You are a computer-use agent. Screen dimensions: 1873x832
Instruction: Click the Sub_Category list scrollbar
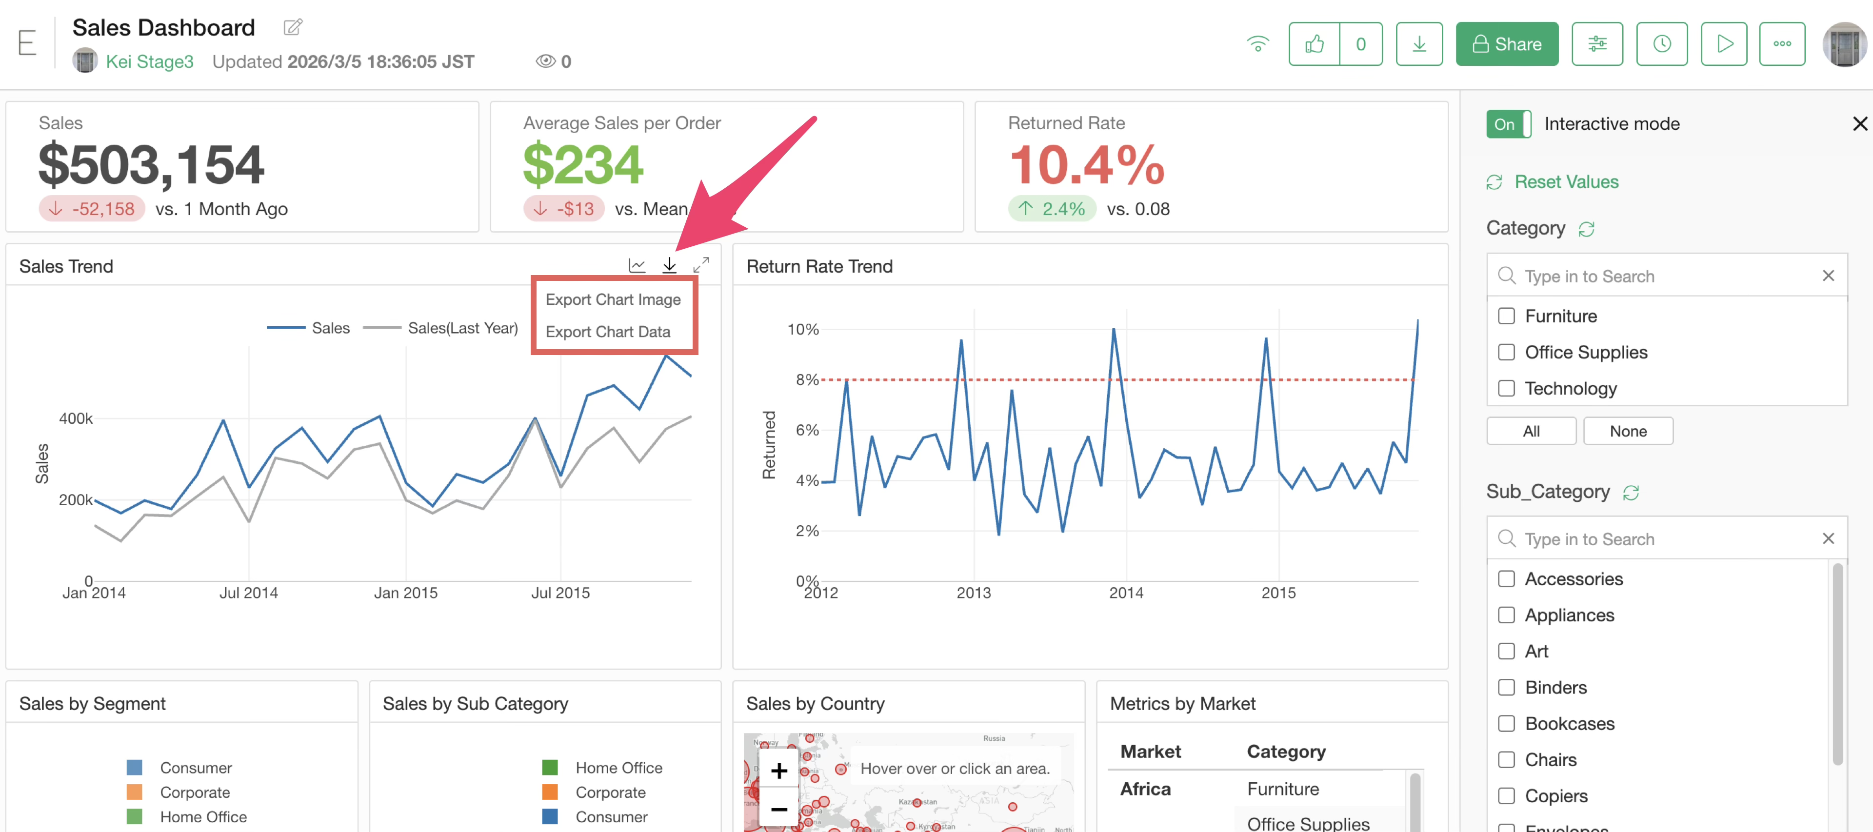(1837, 663)
